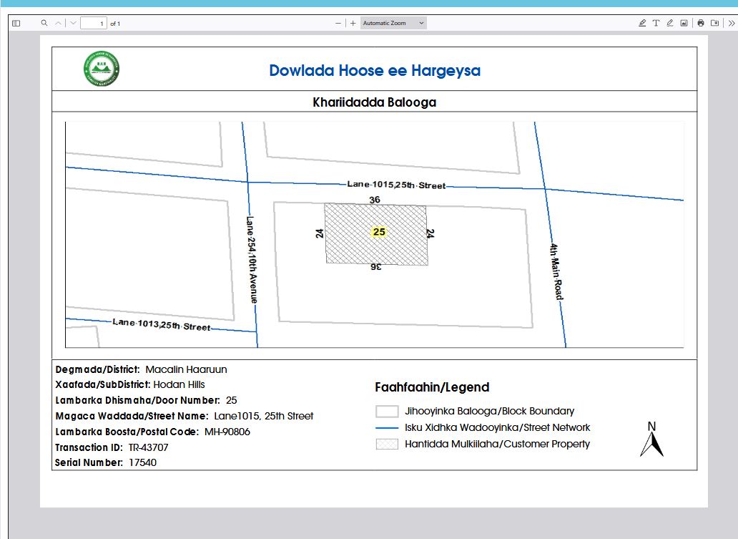Click the Block Boundary legend swatch

coord(387,412)
